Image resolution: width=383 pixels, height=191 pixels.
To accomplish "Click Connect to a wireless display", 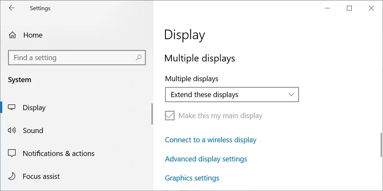I will 210,140.
